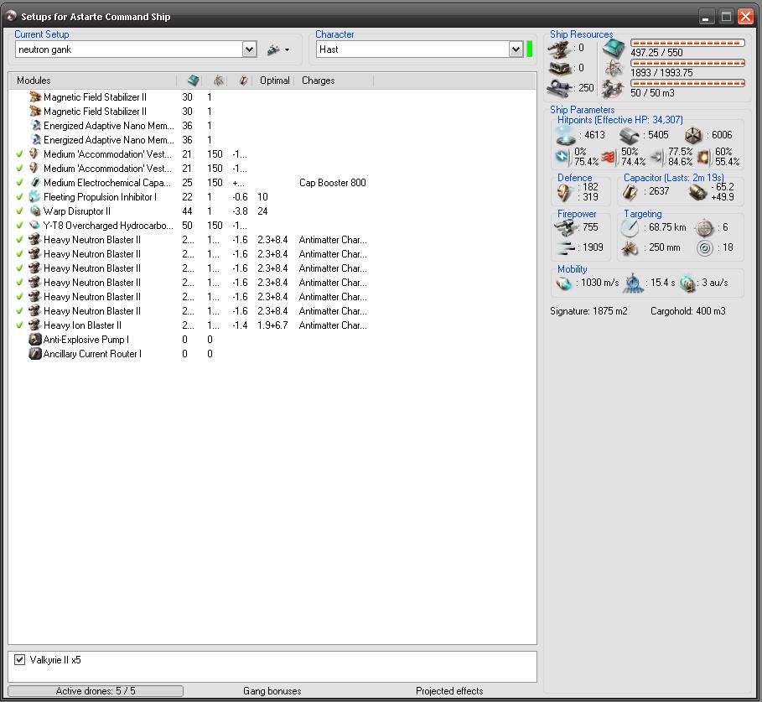762x702 pixels.
Task: Click the CPU usage bar 497.25 / 550
Action: pos(687,43)
